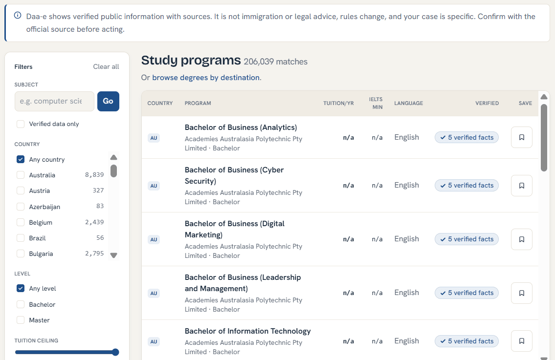This screenshot has height=360, width=555.
Task: Click the results table scroll up arrow
Action: pyautogui.click(x=544, y=97)
